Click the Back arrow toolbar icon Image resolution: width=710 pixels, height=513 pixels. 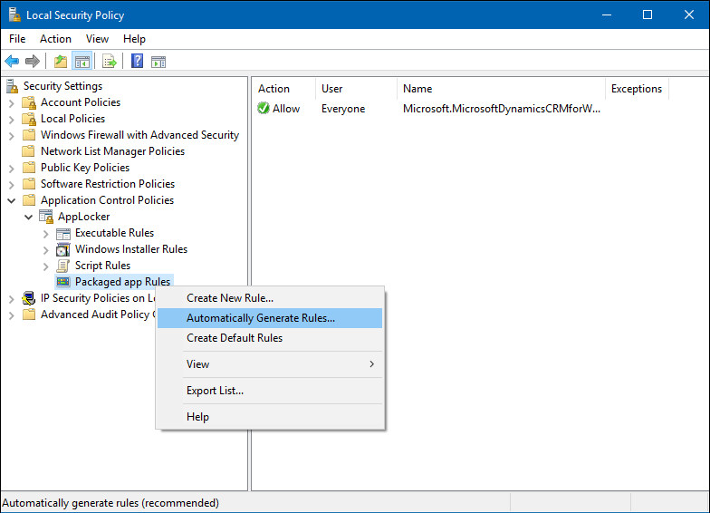click(x=12, y=62)
